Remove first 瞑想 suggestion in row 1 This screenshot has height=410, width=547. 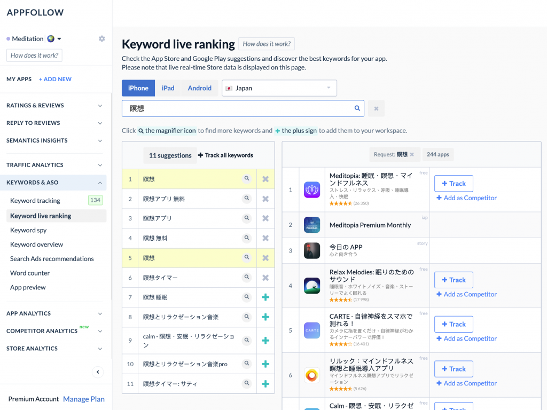[265, 179]
